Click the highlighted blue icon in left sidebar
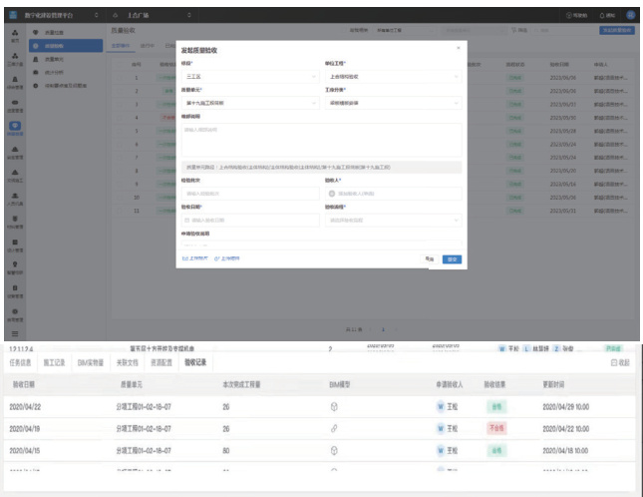Screen dimensions: 643x497 click(16, 126)
